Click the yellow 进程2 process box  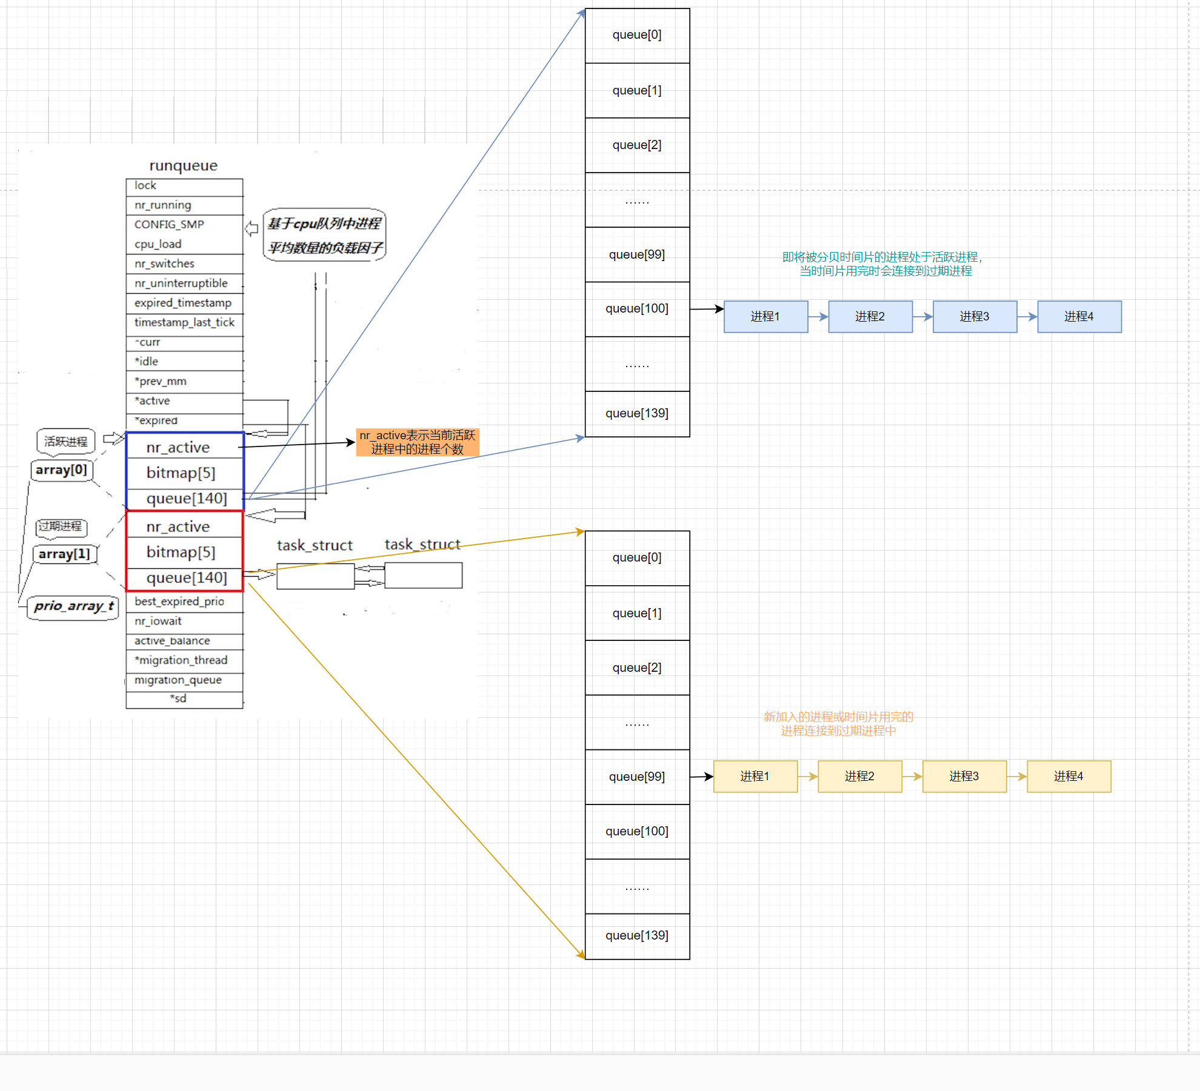pos(859,777)
